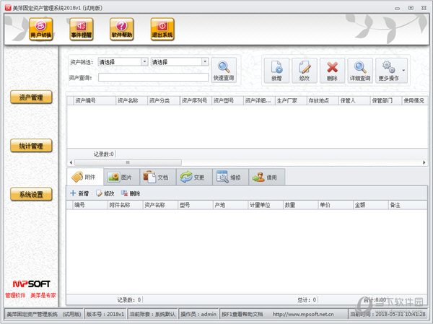Click the 产地 column header
Viewport: 433px width, 324px height.
click(231, 205)
